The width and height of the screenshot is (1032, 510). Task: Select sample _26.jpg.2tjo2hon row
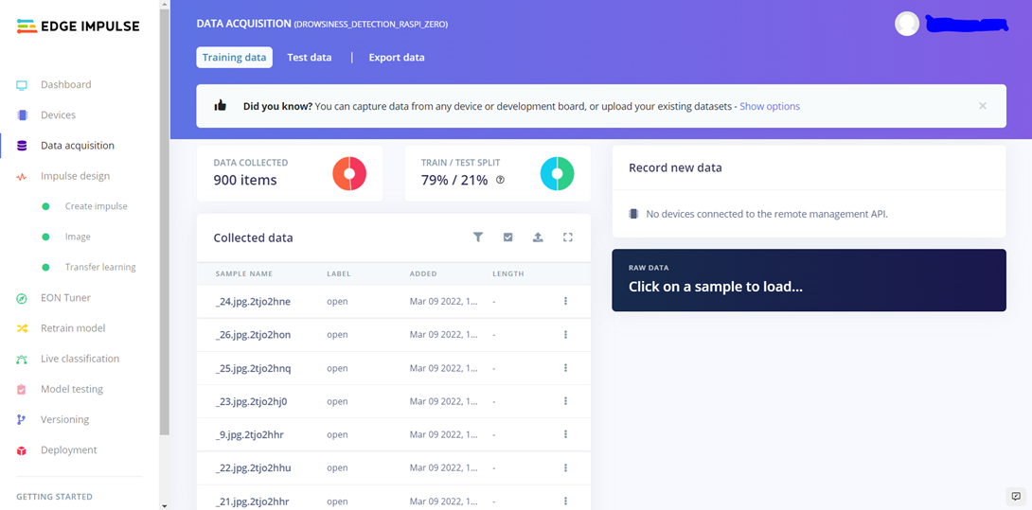click(x=253, y=335)
